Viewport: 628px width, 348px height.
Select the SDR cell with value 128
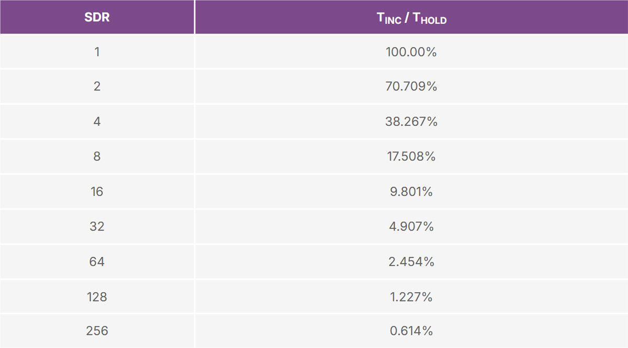coord(97,297)
